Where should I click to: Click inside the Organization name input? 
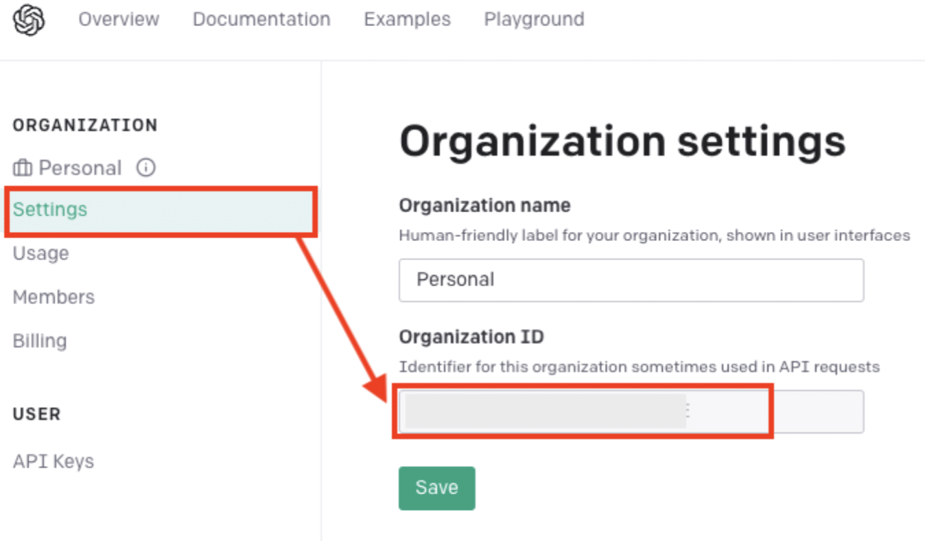point(631,279)
